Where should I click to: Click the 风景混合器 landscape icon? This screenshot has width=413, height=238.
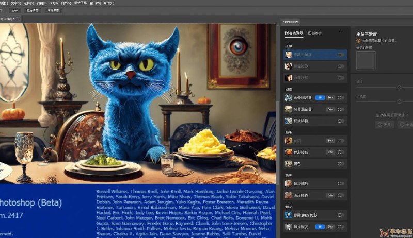click(x=289, y=109)
